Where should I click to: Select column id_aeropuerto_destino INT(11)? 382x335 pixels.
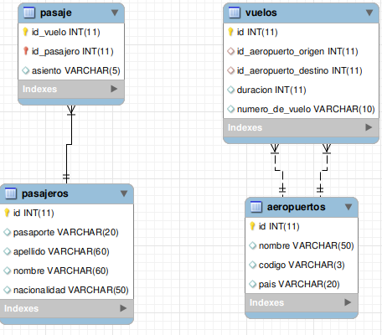(301, 70)
